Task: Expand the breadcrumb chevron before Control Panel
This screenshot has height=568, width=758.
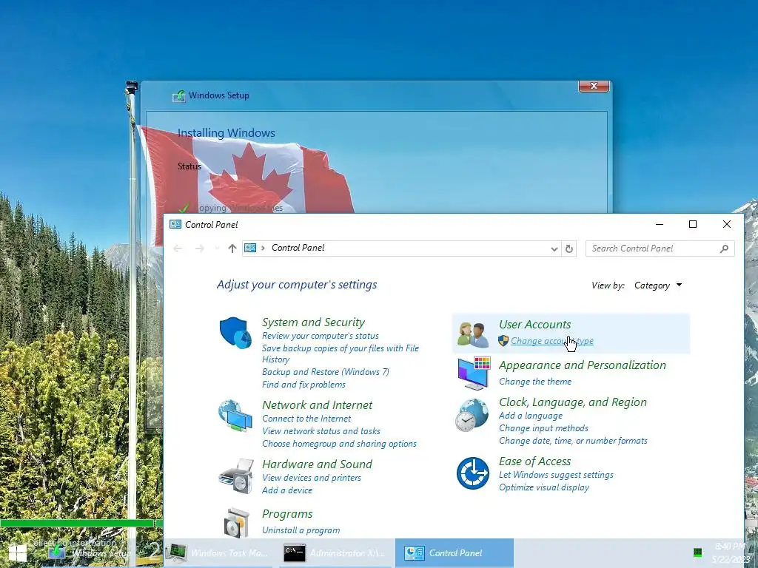Action: (263, 248)
